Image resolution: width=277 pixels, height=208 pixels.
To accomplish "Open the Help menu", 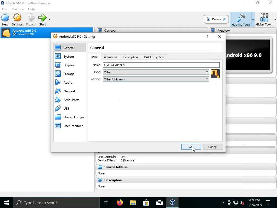I will point(31,9).
